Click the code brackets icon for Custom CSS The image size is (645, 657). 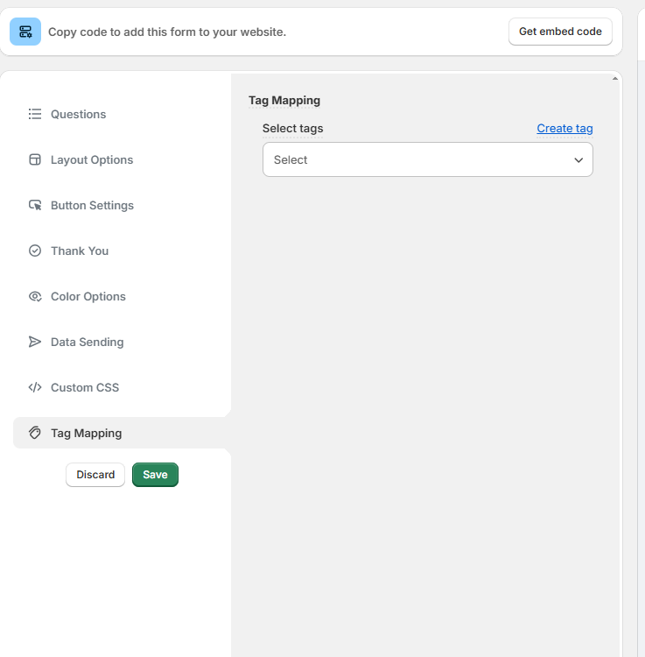click(35, 387)
